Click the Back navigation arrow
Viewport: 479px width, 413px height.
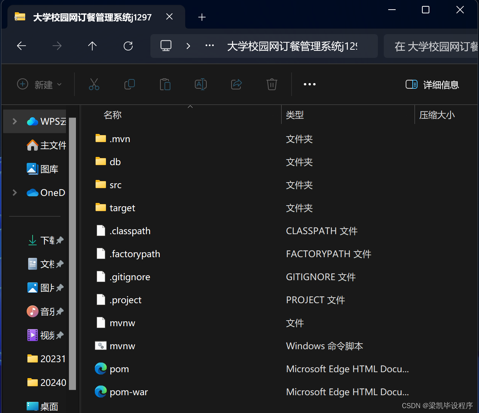point(21,46)
